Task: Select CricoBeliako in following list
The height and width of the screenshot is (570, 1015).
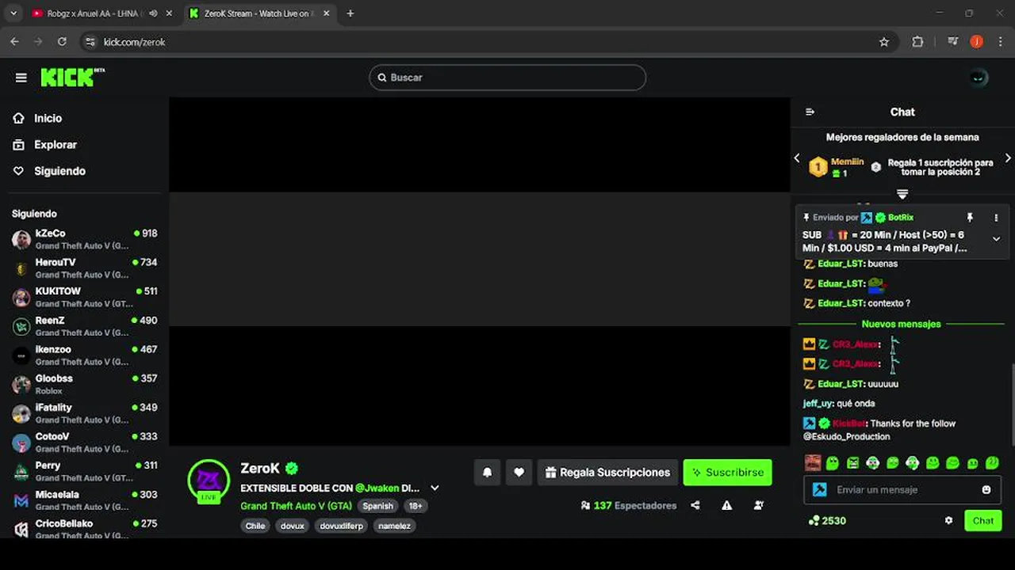Action: point(84,529)
